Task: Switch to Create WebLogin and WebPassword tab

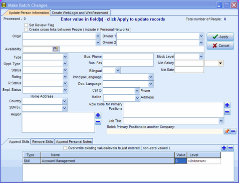Action: (80, 13)
